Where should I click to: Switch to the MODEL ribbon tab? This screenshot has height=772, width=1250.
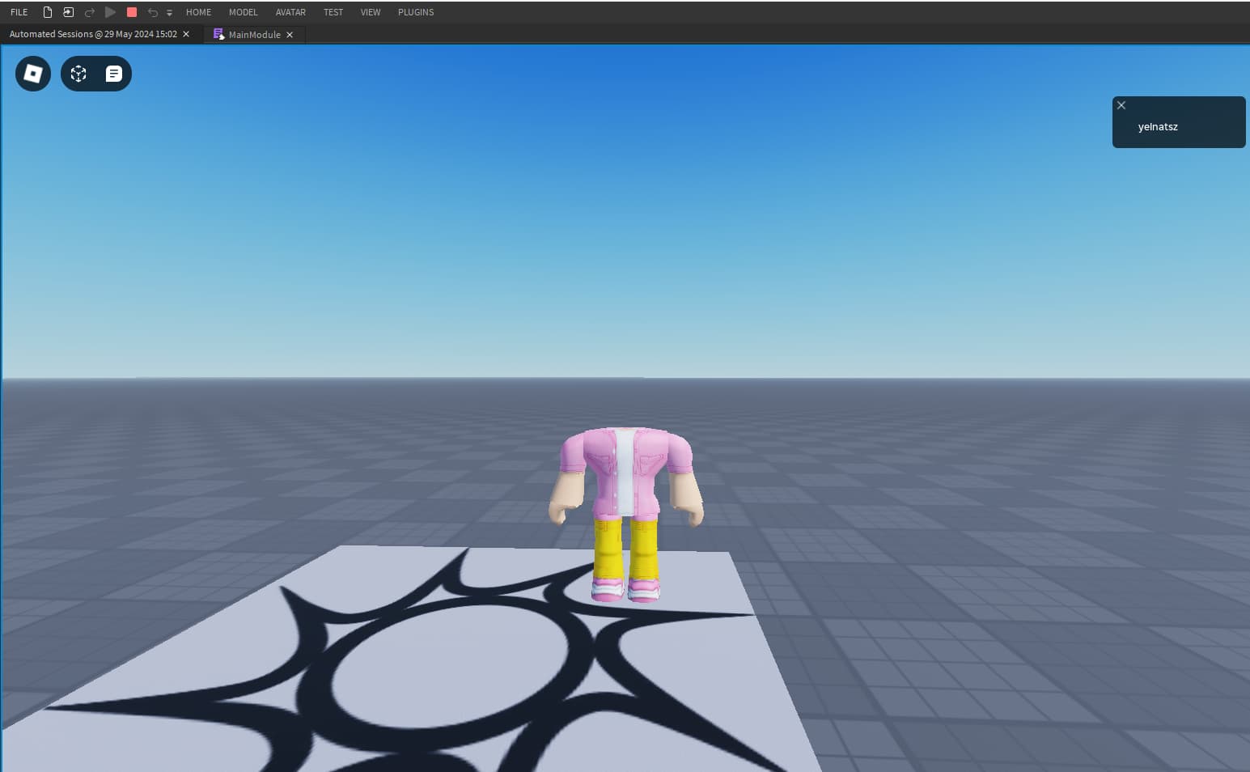pos(243,12)
